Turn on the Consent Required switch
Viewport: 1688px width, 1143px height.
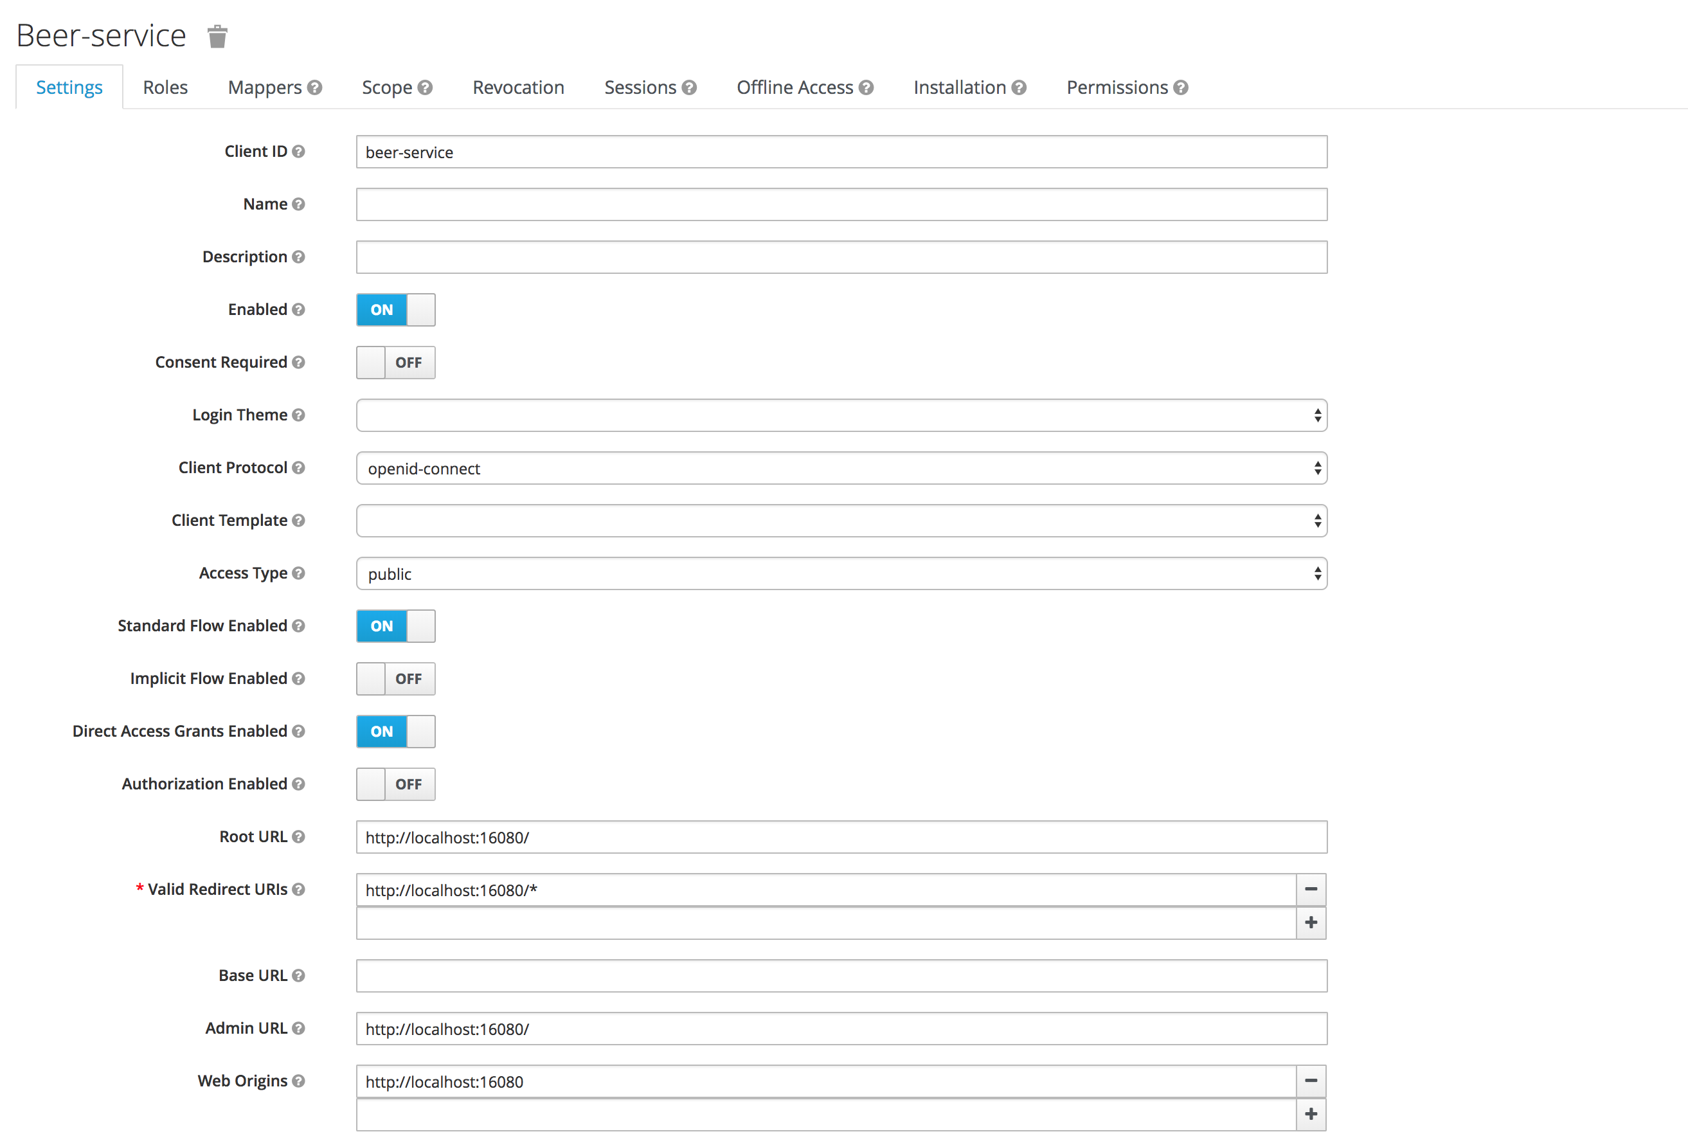[395, 363]
